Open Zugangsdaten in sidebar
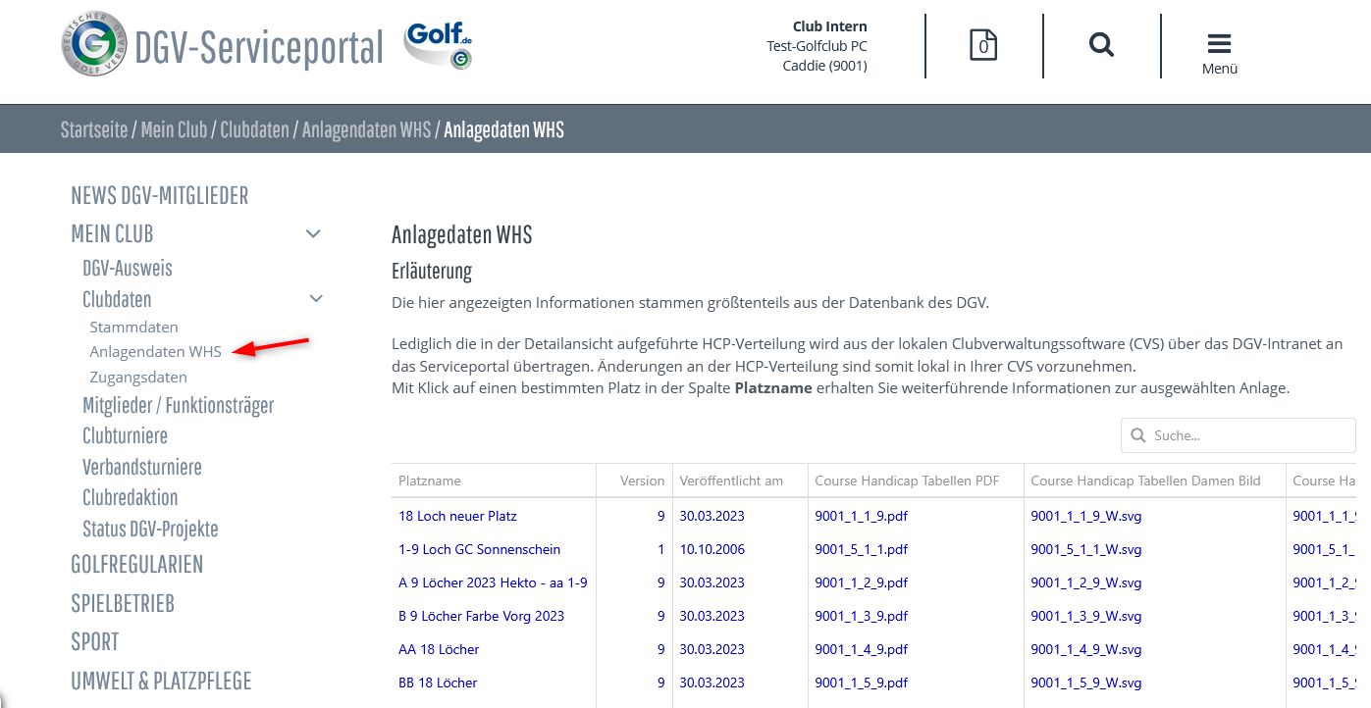Screen dimensions: 1371x708 point(138,377)
